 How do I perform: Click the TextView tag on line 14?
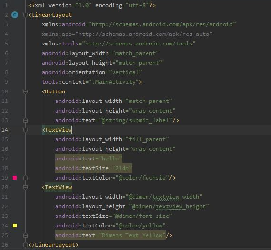58,130
